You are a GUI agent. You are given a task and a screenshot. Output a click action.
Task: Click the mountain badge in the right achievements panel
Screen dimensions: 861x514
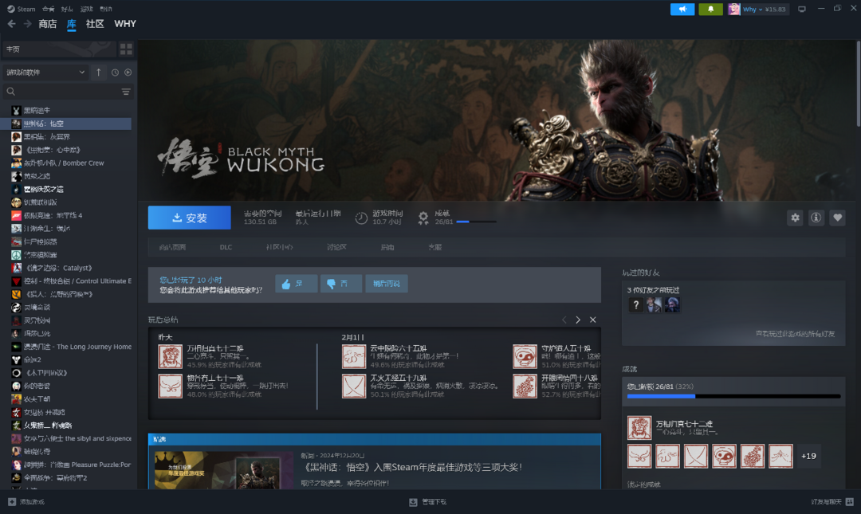tap(780, 456)
